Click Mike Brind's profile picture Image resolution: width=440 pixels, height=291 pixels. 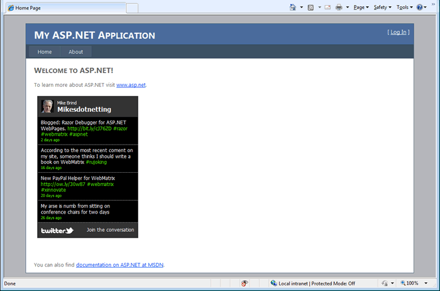(x=47, y=106)
